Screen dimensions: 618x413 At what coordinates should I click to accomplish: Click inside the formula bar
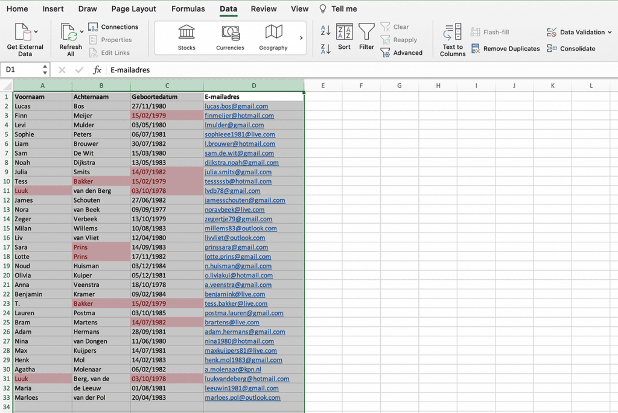pos(181,70)
